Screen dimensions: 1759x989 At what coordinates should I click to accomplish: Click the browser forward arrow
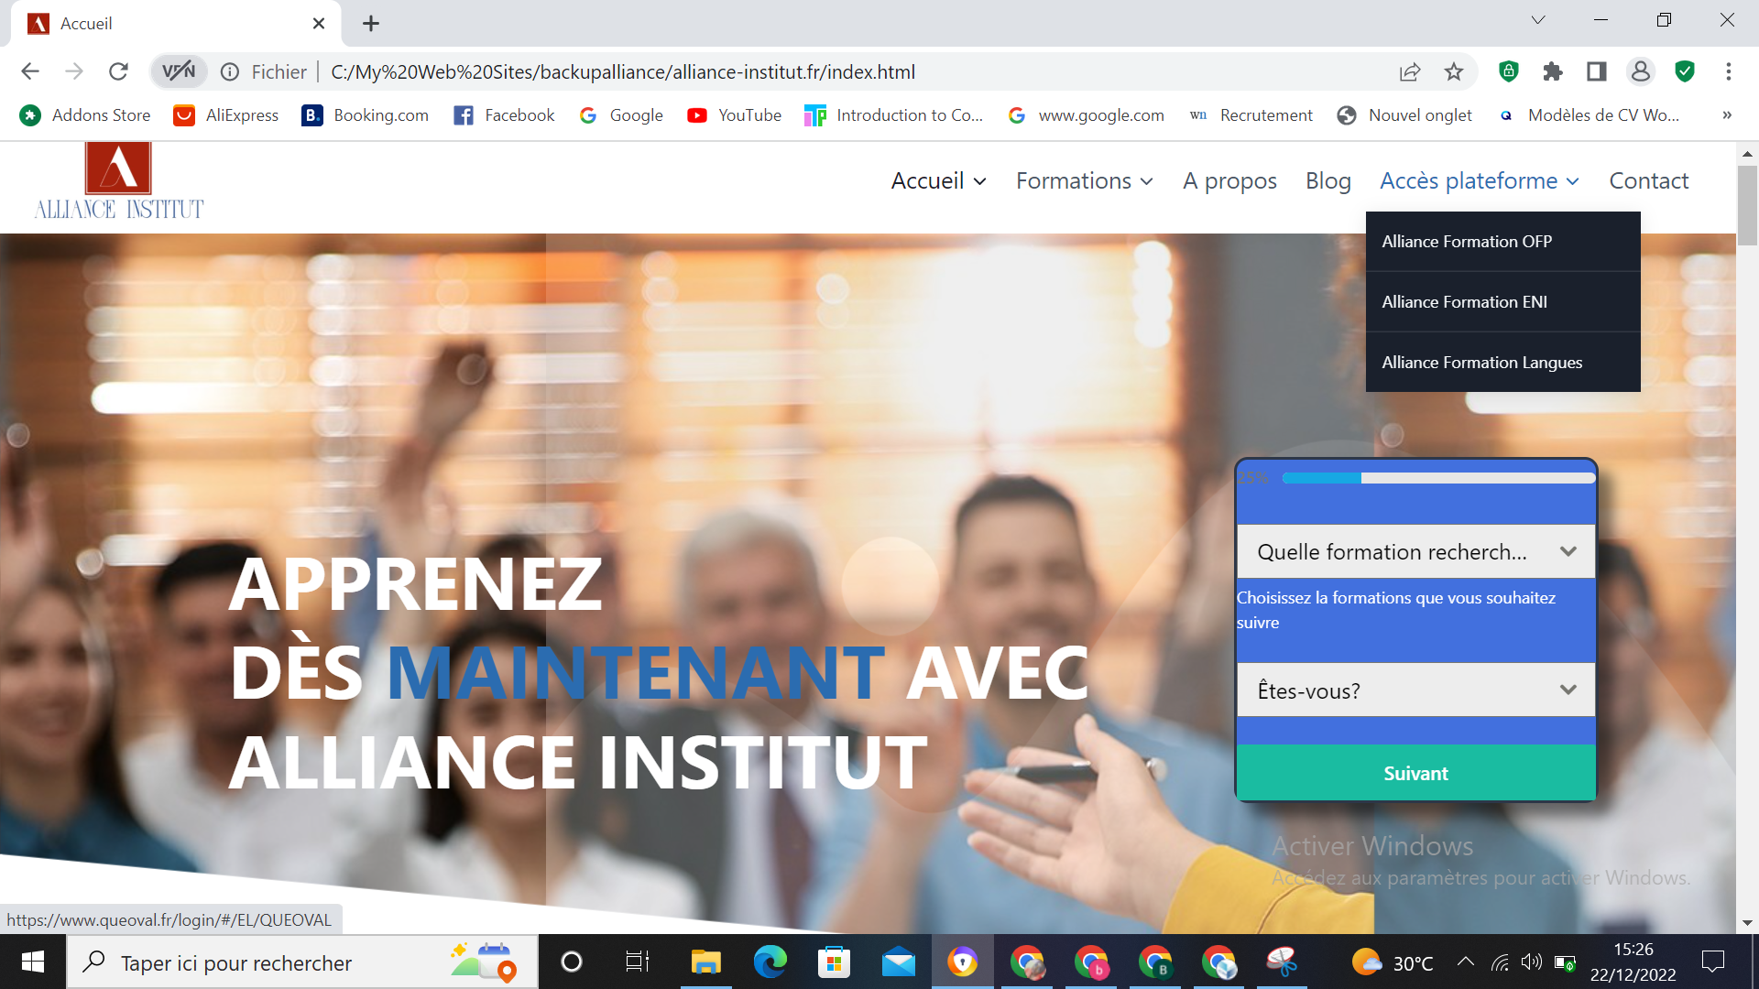(74, 71)
